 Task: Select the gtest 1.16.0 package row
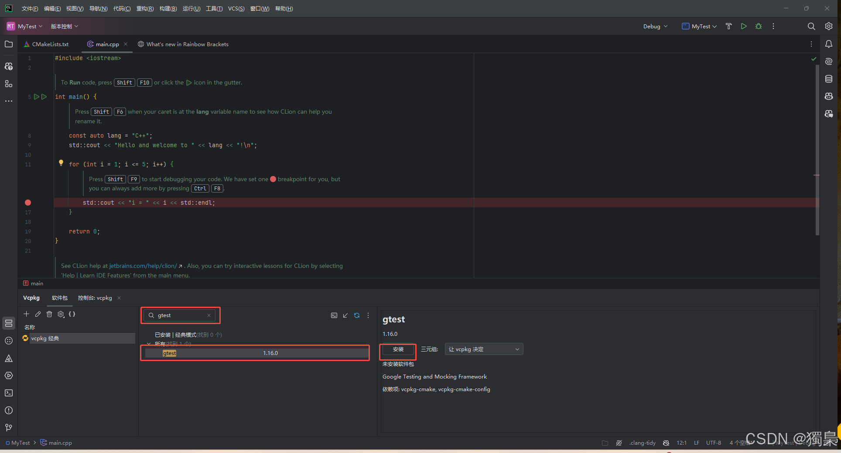pos(257,353)
